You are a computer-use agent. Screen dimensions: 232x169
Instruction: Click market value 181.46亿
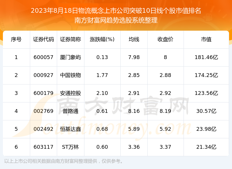click(x=206, y=57)
